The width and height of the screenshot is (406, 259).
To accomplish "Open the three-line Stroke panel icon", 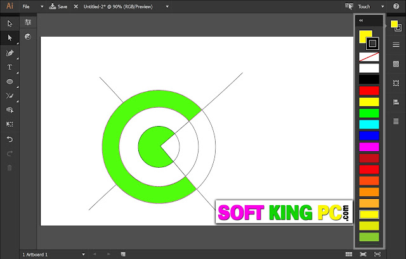I will (x=396, y=45).
